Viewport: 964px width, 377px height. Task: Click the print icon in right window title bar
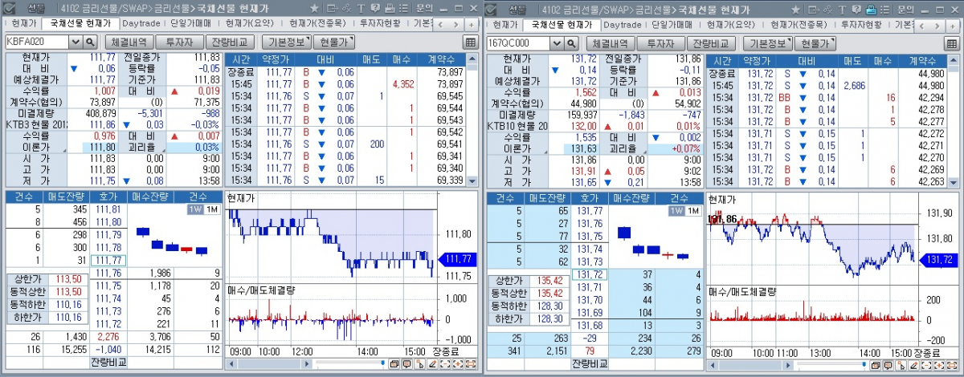pyautogui.click(x=872, y=10)
